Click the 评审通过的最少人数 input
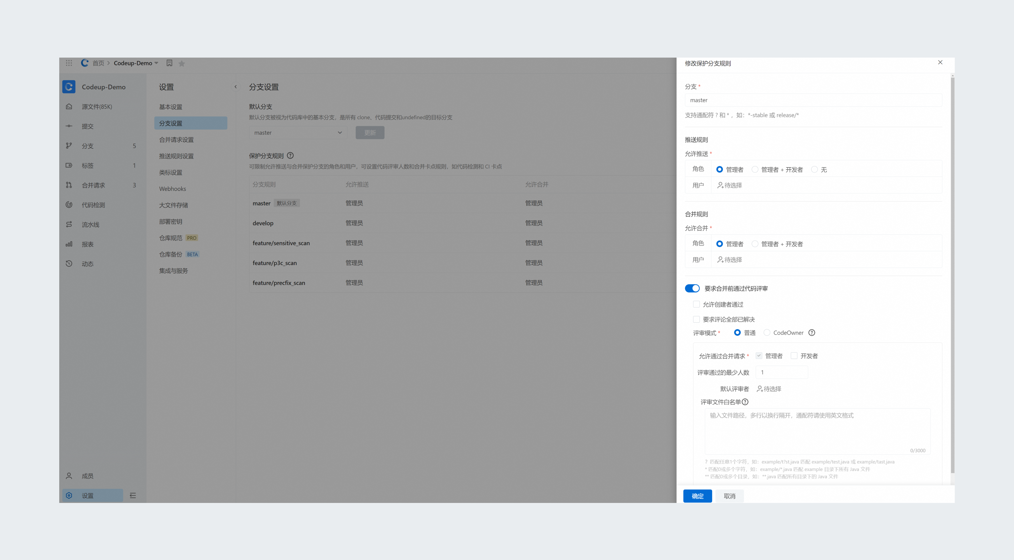 (x=781, y=372)
